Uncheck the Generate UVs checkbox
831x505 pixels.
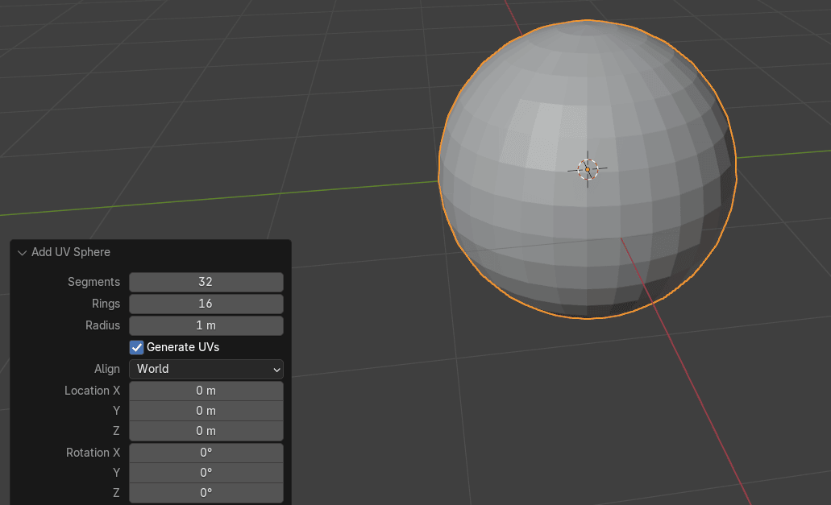point(137,347)
